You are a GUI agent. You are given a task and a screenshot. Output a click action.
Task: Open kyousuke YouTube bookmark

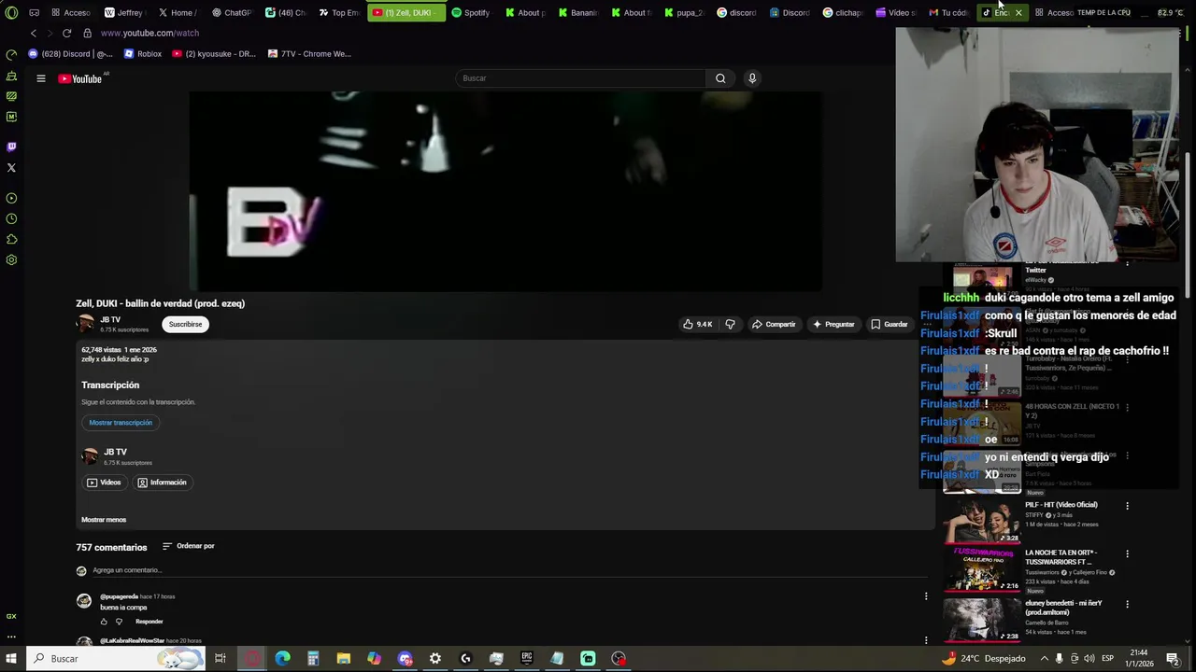click(x=214, y=54)
